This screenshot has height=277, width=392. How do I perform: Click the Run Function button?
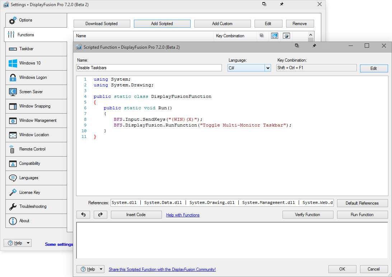tap(362, 215)
